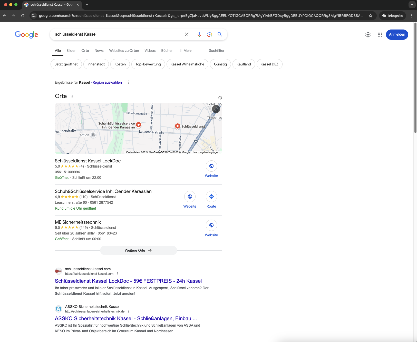This screenshot has width=417, height=342.
Task: Open Region auswählen link
Action: point(107,82)
